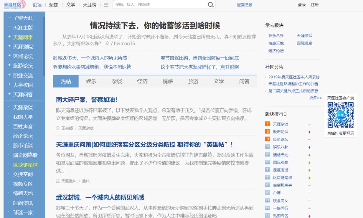363x218 pixels.
Task: Switch to the 情感 tab
Action: pos(168,81)
